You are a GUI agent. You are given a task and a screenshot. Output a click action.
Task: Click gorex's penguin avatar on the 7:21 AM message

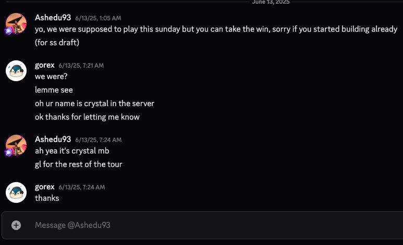coord(16,71)
